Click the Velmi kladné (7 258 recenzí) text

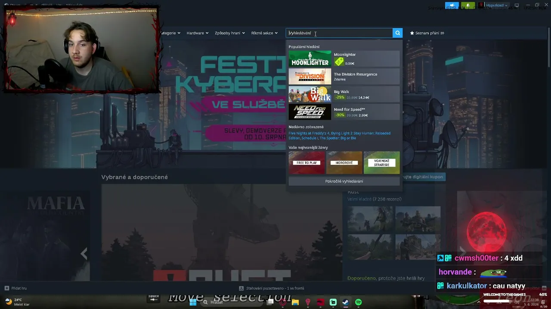coord(375,199)
